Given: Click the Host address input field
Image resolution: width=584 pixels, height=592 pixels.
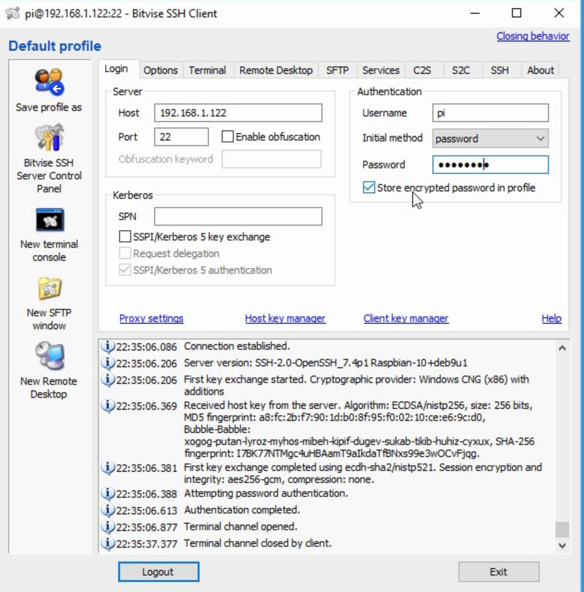Looking at the screenshot, I should point(238,113).
